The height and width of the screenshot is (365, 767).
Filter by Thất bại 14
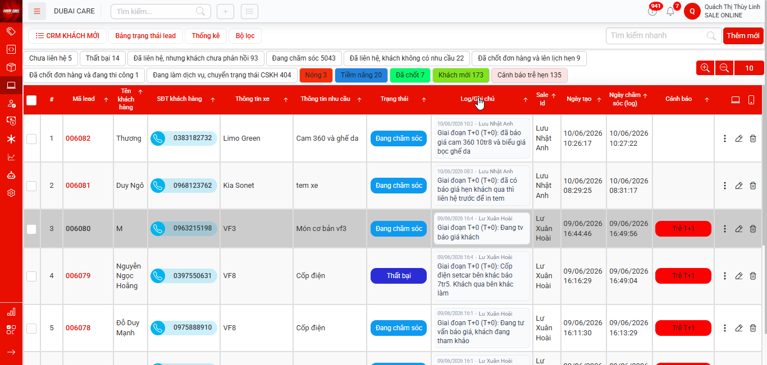click(x=103, y=58)
